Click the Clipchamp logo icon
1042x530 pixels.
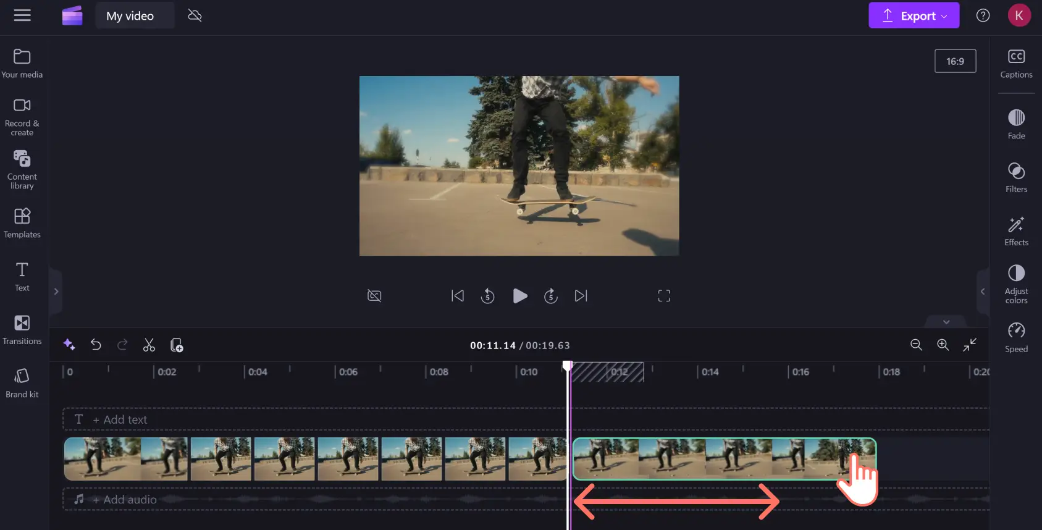[x=72, y=15]
